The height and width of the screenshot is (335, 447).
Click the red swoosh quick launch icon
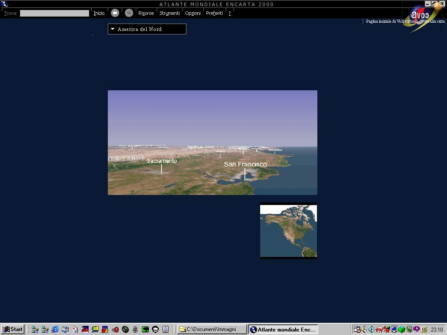pyautogui.click(x=85, y=330)
